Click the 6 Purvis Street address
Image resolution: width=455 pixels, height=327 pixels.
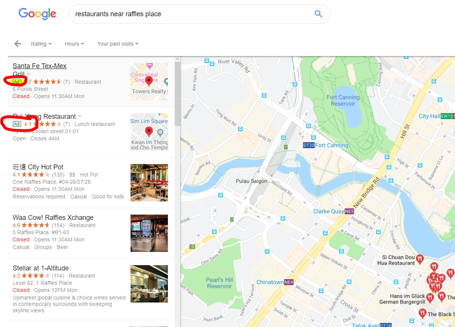click(31, 89)
